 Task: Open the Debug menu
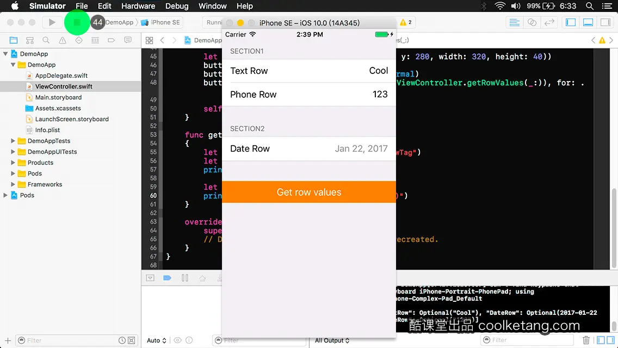(177, 6)
